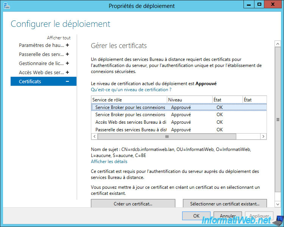Click the Afficher tout link
284x227 pixels.
point(59,38)
